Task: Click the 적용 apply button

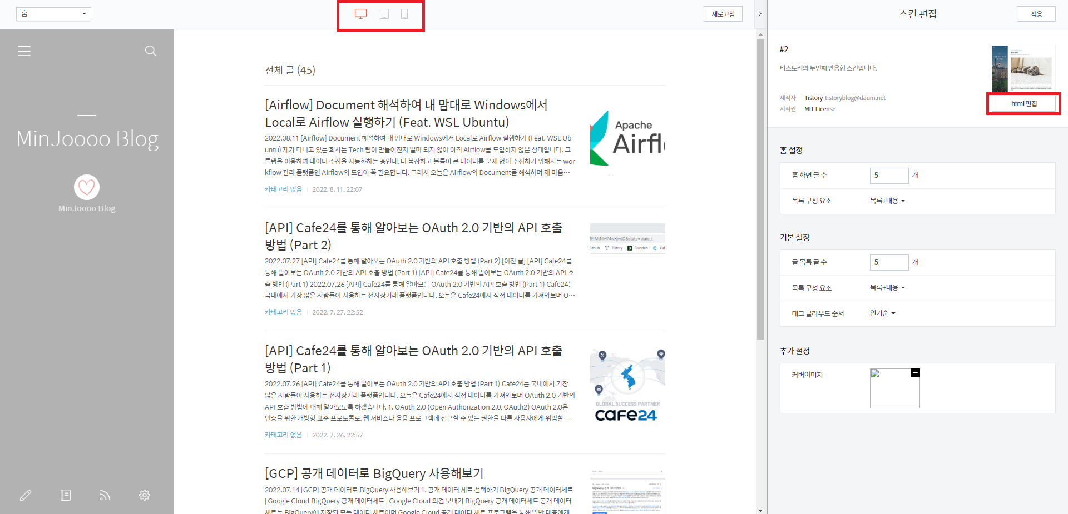Action: click(1036, 14)
